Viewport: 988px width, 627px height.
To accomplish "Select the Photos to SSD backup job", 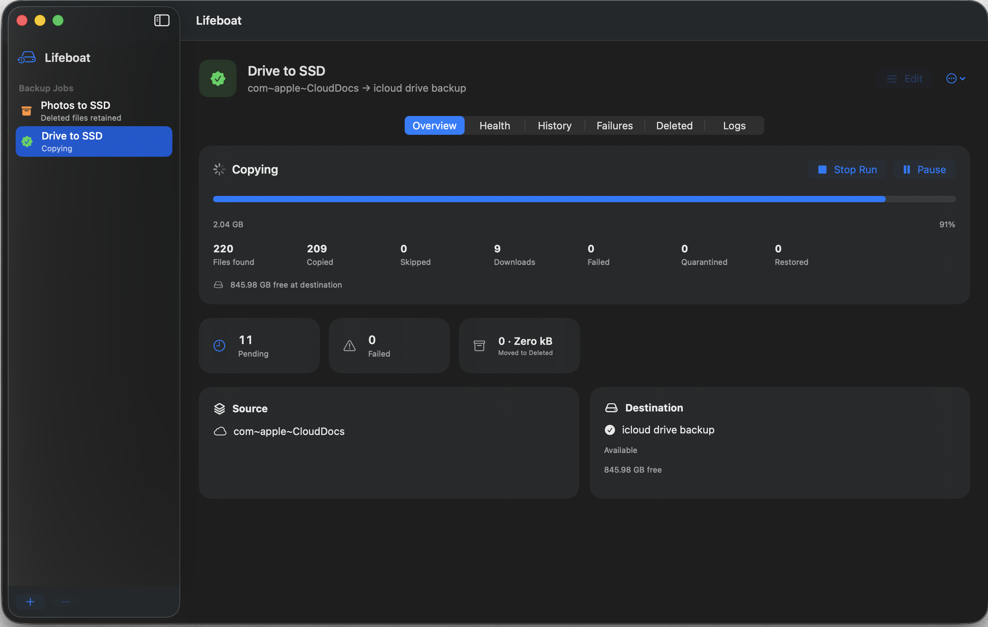I will tap(94, 111).
